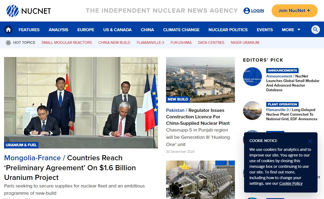324x199 pixels.
Task: Open the Pakistan regulator construction licence article
Action: 198,117
